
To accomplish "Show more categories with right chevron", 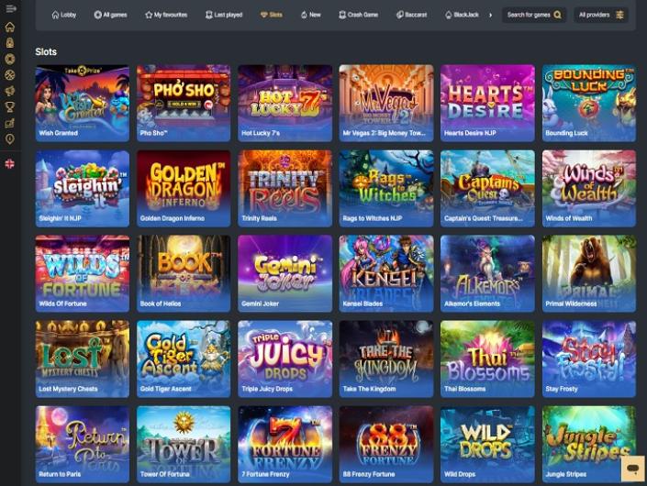I will (x=491, y=15).
